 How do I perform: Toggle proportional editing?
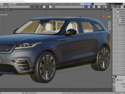click(x=51, y=7)
